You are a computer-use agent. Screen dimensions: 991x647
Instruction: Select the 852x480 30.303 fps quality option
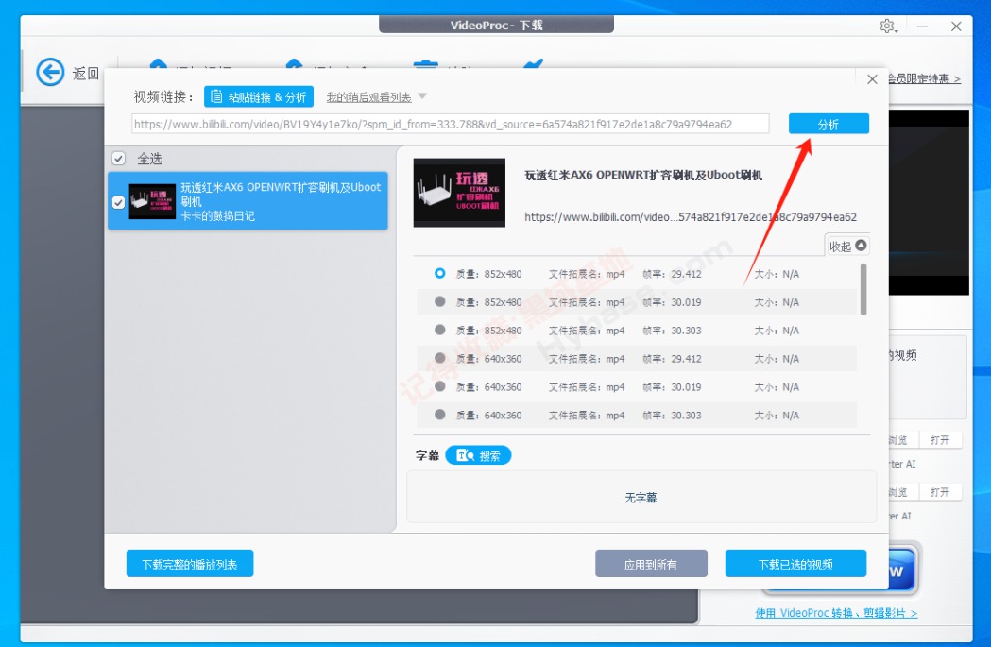[440, 330]
